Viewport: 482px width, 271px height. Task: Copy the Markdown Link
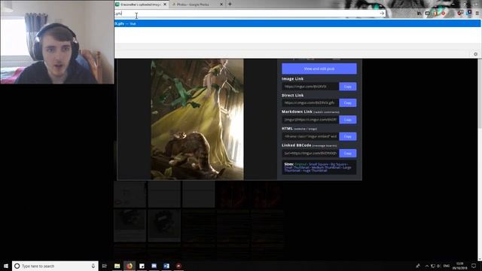pos(348,120)
